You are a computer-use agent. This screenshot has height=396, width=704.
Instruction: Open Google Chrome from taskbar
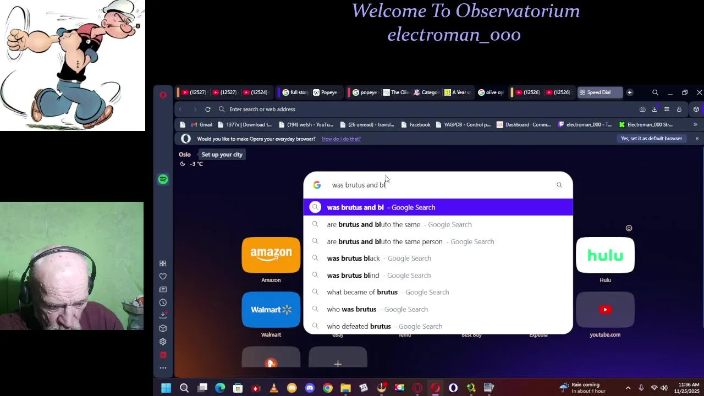[x=328, y=388]
